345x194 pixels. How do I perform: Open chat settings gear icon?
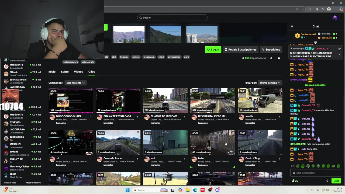pyautogui.click(x=327, y=181)
